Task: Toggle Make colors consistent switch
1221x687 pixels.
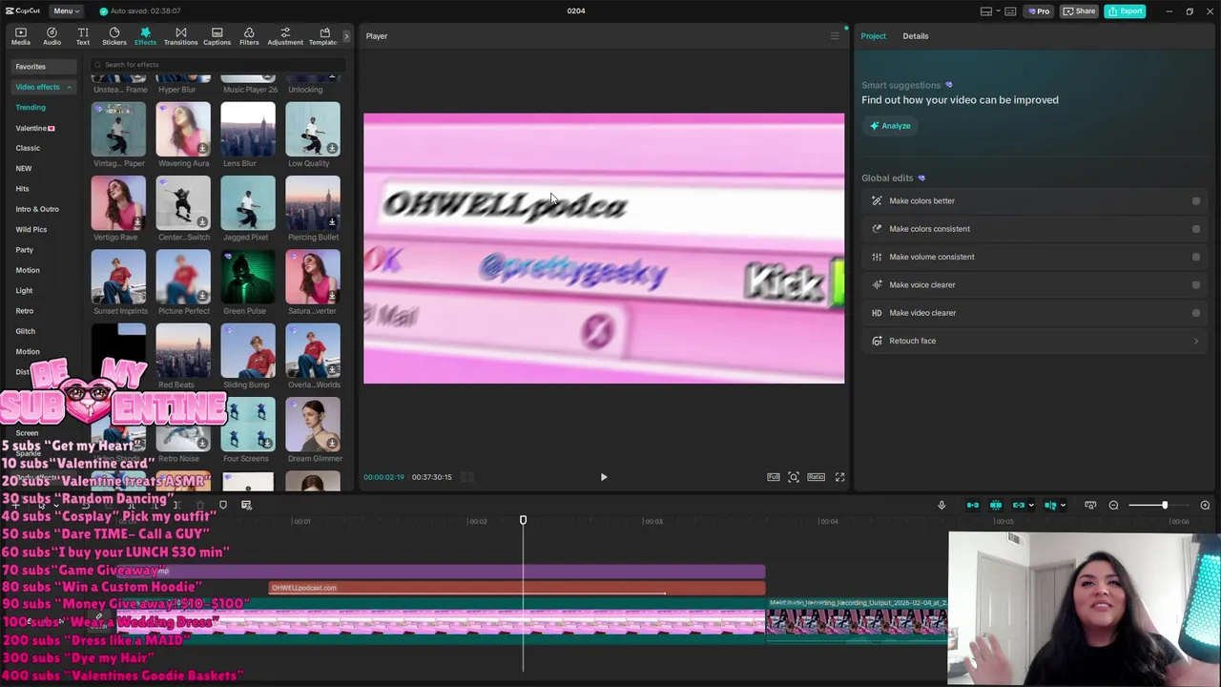Action: pyautogui.click(x=1195, y=229)
